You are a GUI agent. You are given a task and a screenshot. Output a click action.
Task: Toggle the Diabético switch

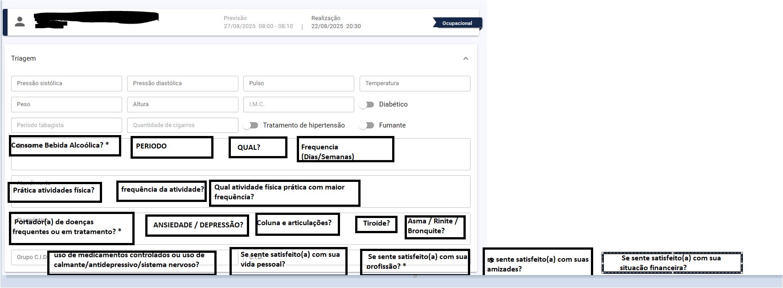coord(367,104)
